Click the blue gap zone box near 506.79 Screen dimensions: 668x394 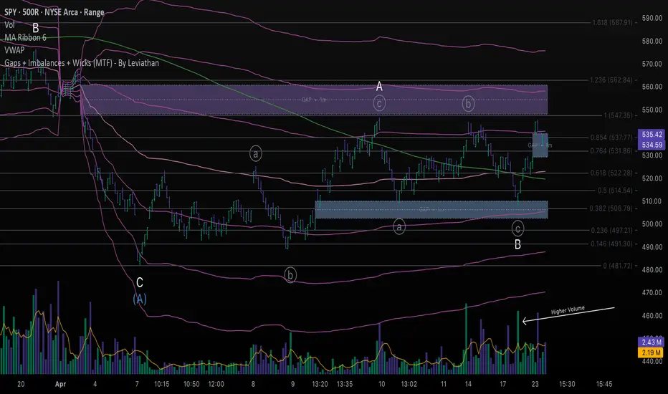pyautogui.click(x=431, y=210)
